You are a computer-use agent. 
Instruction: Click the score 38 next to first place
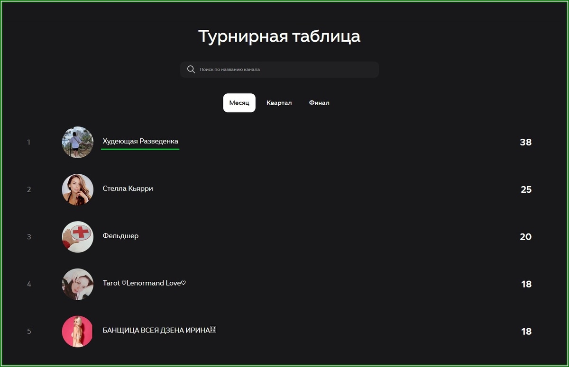click(526, 142)
